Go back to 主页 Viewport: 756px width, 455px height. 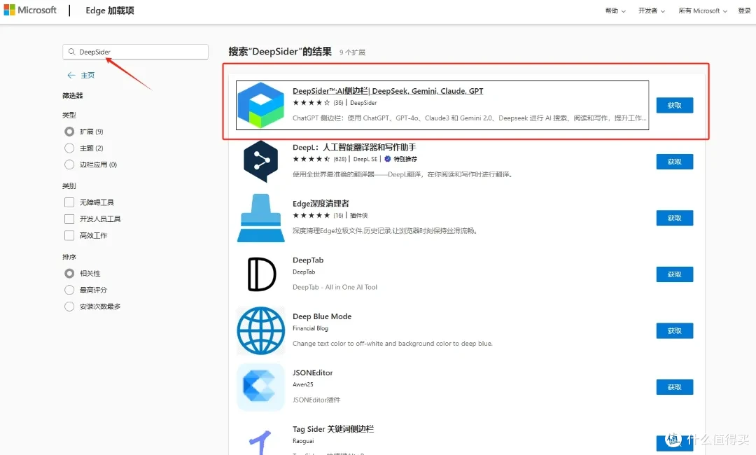(x=87, y=75)
